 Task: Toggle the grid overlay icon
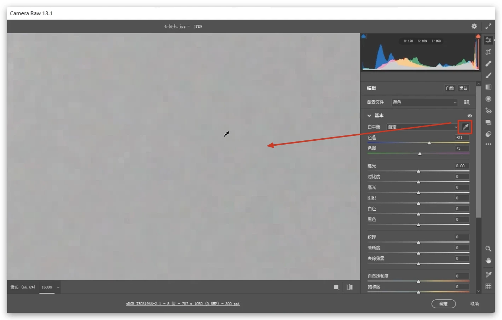pyautogui.click(x=488, y=286)
